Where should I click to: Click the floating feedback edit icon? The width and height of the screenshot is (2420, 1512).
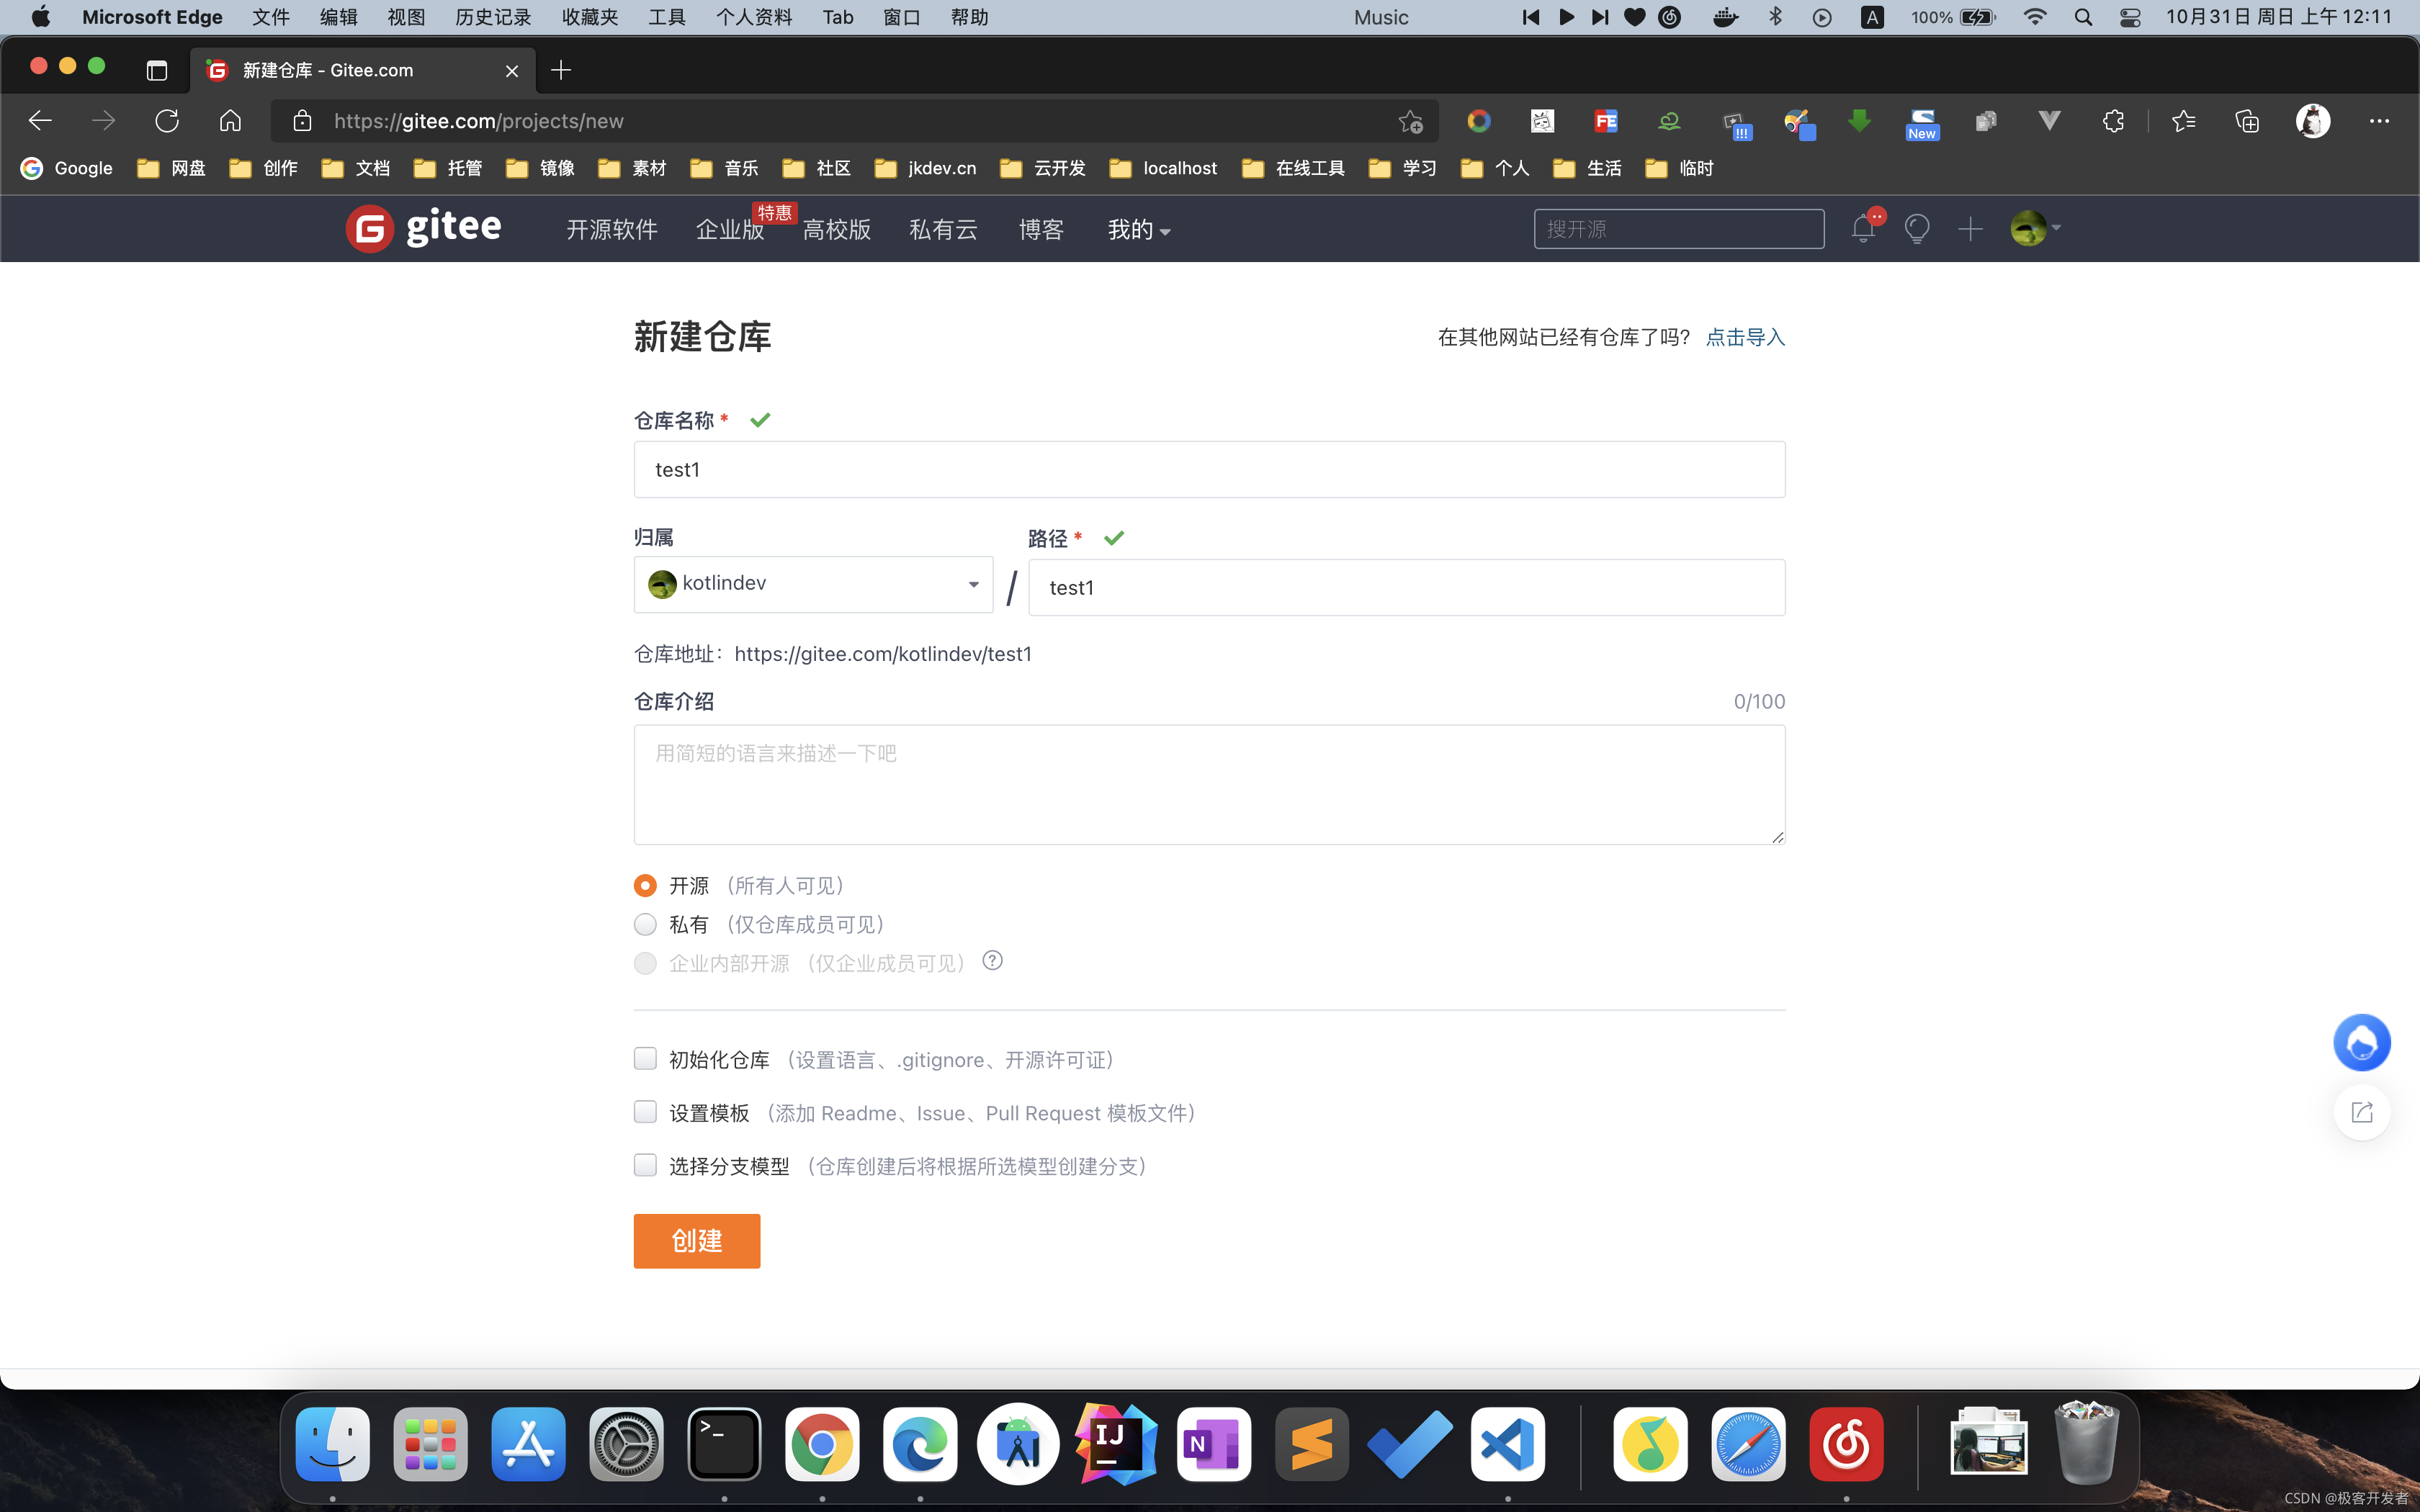tap(2361, 1112)
